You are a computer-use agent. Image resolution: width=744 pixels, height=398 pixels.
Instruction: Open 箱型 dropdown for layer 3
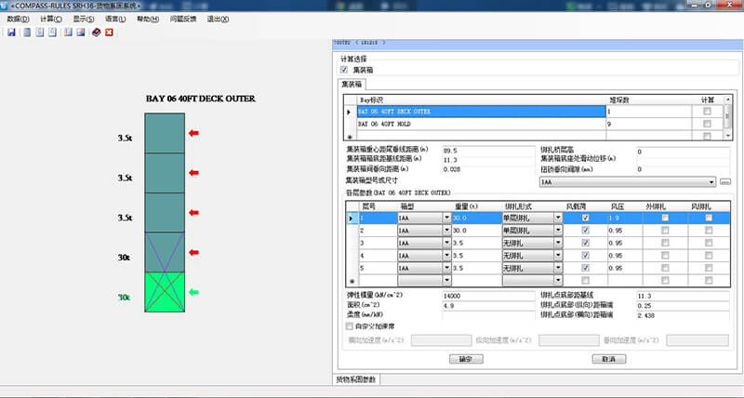446,243
